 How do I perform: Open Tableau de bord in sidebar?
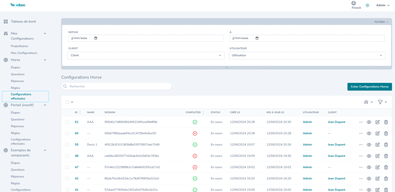tap(23, 22)
